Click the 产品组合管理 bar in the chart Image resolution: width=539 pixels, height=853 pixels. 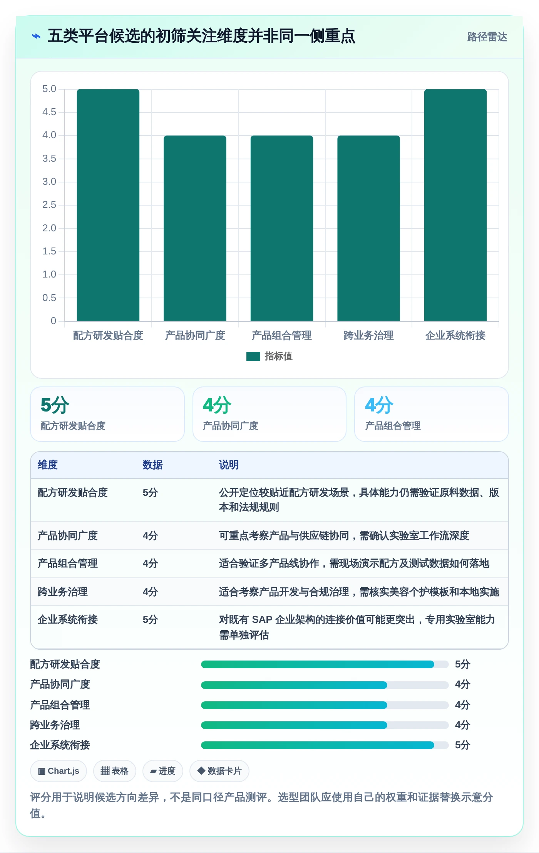[282, 228]
